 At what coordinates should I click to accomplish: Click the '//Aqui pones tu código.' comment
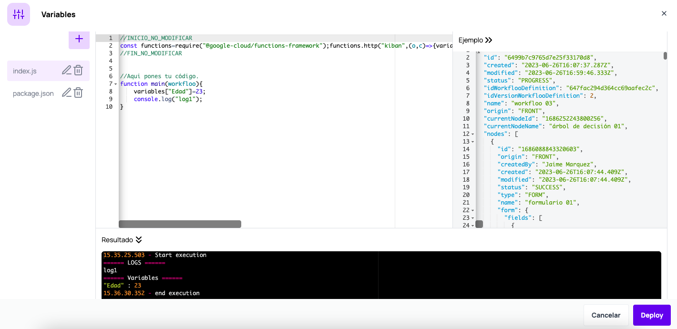(x=159, y=76)
